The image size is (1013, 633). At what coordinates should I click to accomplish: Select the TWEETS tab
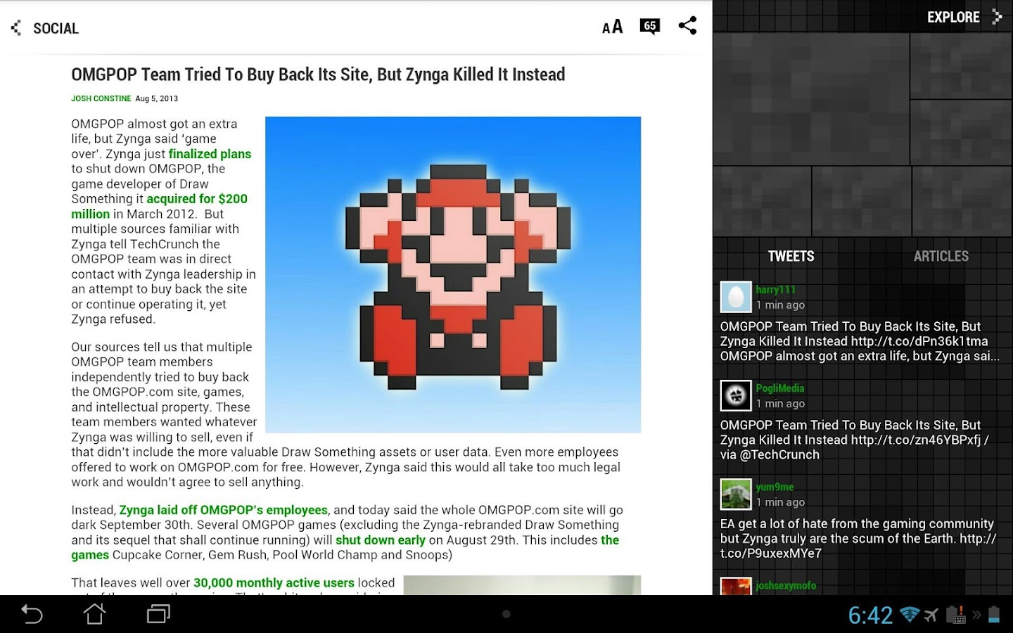click(791, 256)
